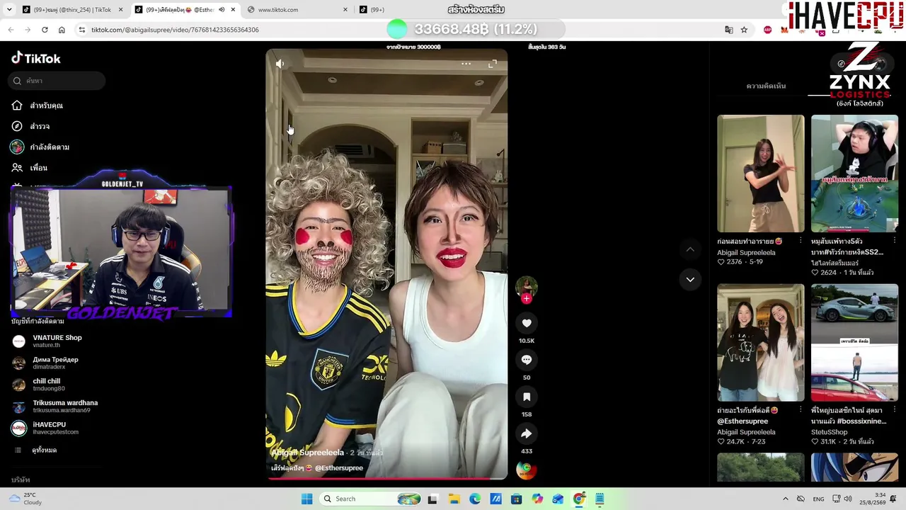Bookmark this page with the star icon
This screenshot has height=510, width=906.
[x=744, y=30]
